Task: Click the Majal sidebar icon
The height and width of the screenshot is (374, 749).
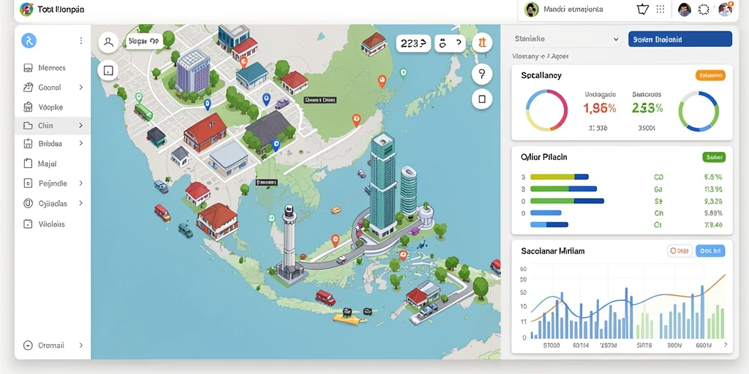Action: [x=28, y=163]
